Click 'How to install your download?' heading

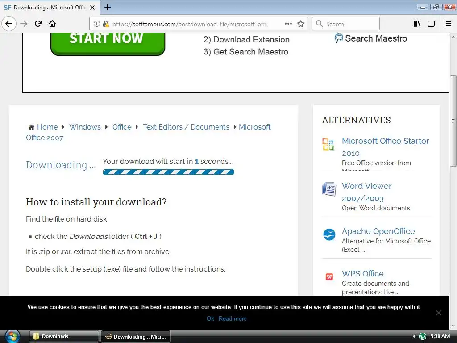click(x=96, y=202)
